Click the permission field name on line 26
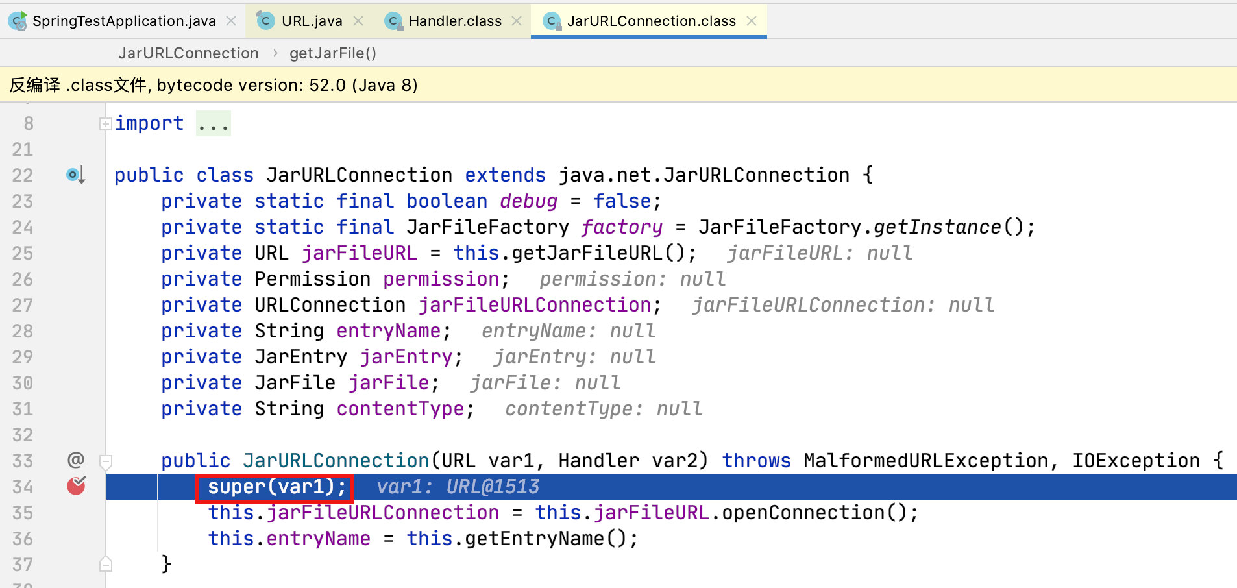Viewport: 1237px width, 588px height. (441, 279)
